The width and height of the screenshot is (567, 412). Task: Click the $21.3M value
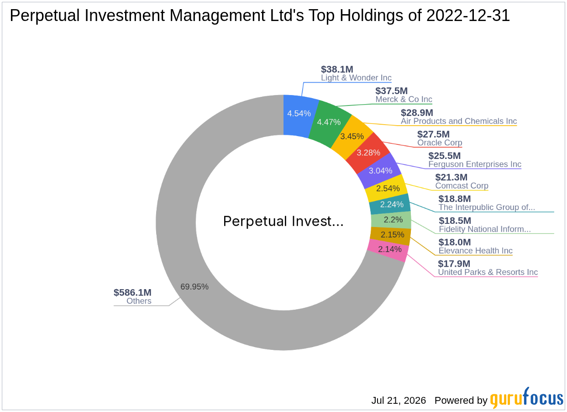click(451, 177)
